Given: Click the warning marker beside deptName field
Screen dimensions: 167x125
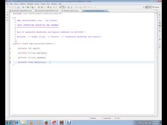Looking at the screenshot, I should (10, 53).
